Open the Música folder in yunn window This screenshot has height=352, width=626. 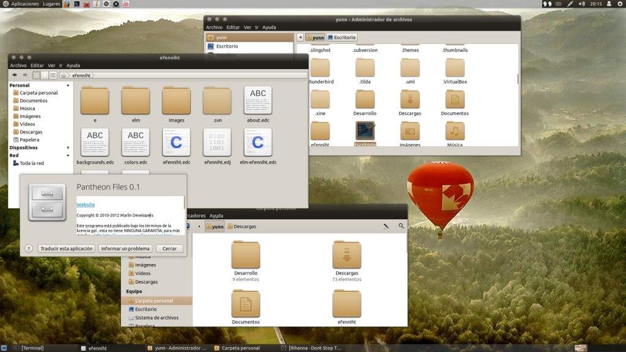point(454,133)
